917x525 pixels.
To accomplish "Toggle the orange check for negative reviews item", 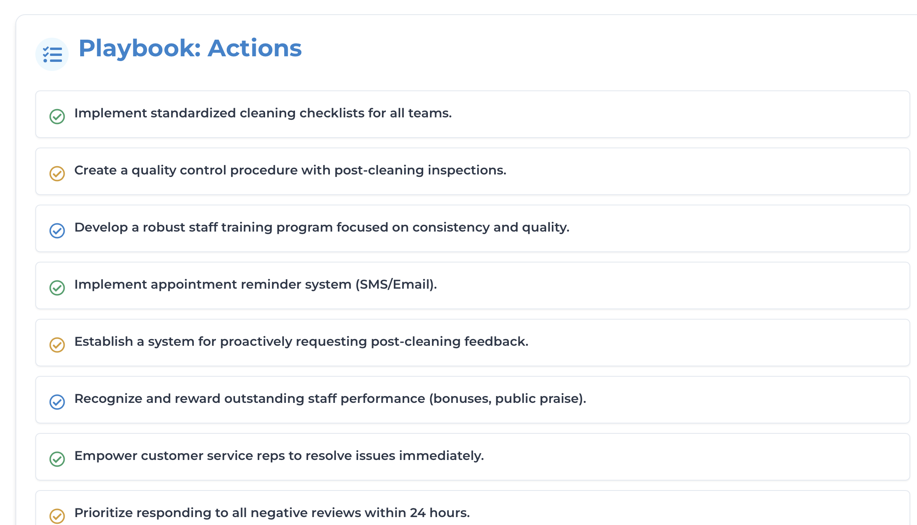I will pyautogui.click(x=57, y=516).
